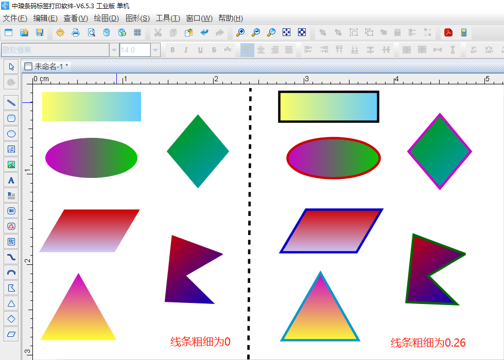The height and width of the screenshot is (360, 504).
Task: Expand the font size dropdown
Action: click(x=155, y=50)
